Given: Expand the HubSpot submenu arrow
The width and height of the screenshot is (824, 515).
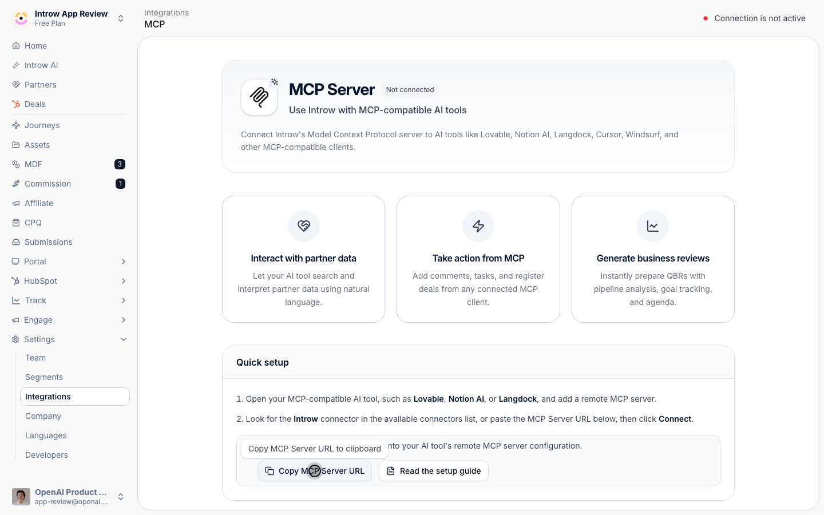Looking at the screenshot, I should [124, 281].
